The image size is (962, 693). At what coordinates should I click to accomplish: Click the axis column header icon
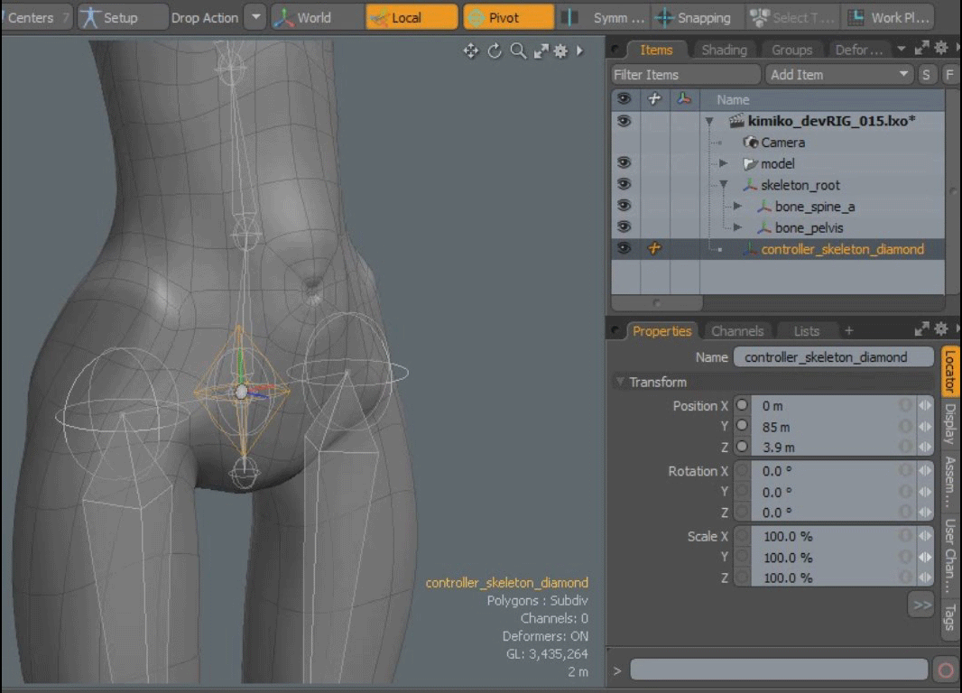pyautogui.click(x=684, y=98)
